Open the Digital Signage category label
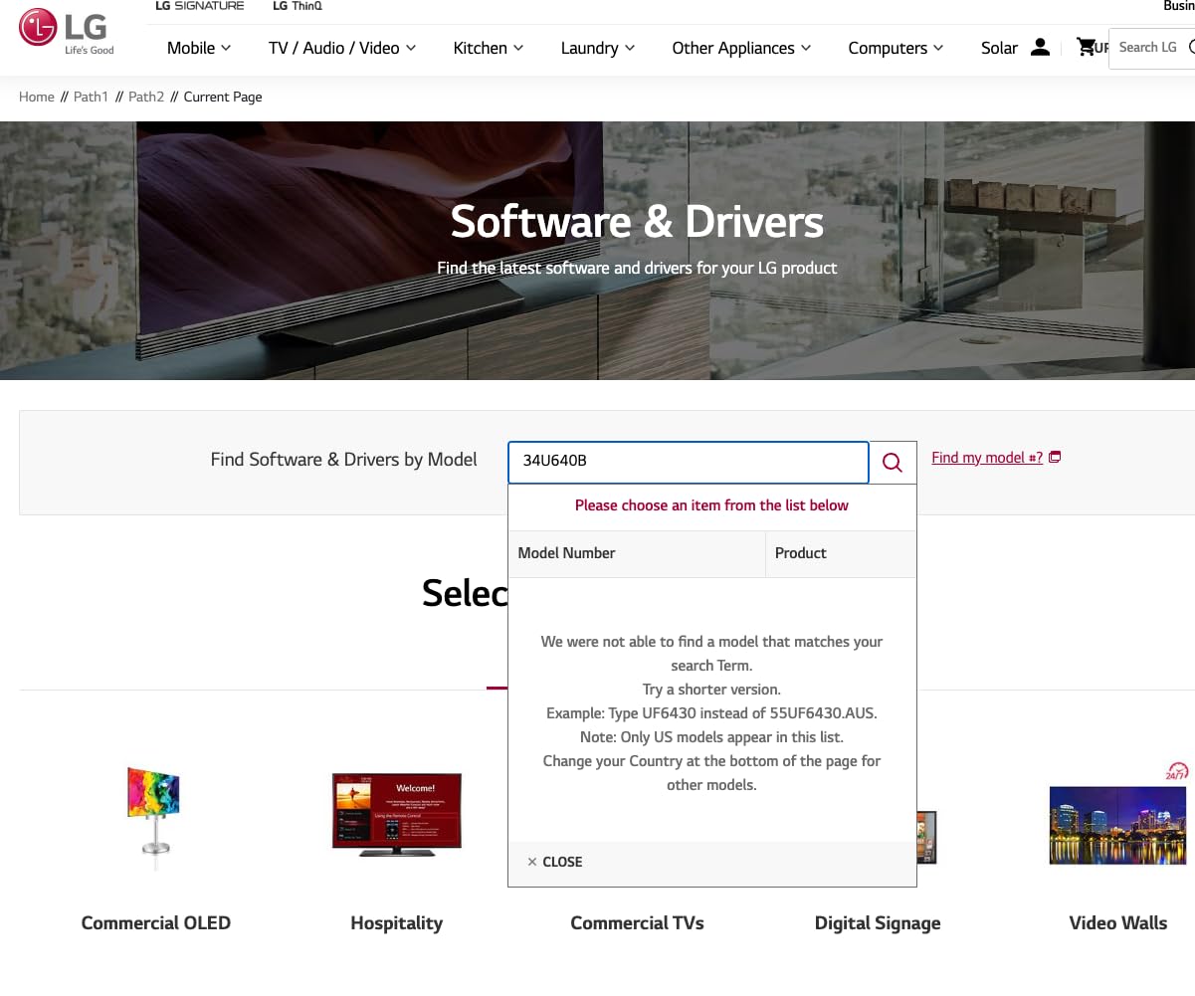1195x996 pixels. [878, 923]
